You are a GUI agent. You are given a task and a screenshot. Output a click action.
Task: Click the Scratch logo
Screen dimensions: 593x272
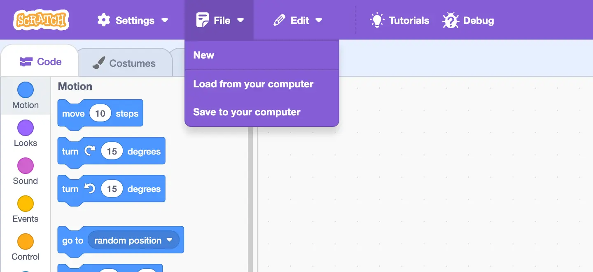(41, 20)
